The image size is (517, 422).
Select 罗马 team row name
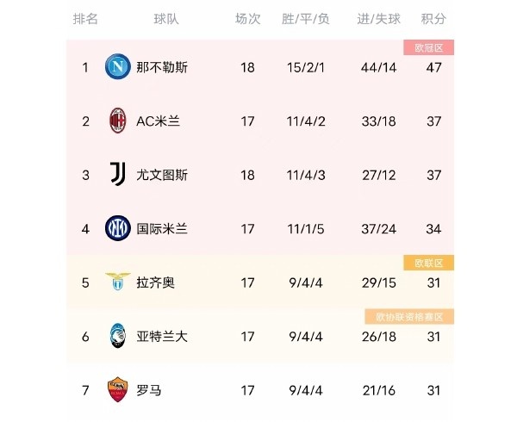coord(149,390)
